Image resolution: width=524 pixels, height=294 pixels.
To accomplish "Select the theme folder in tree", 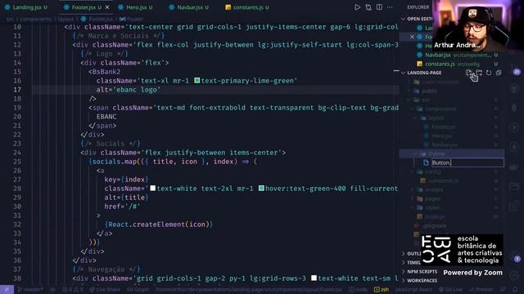I will pos(451,154).
